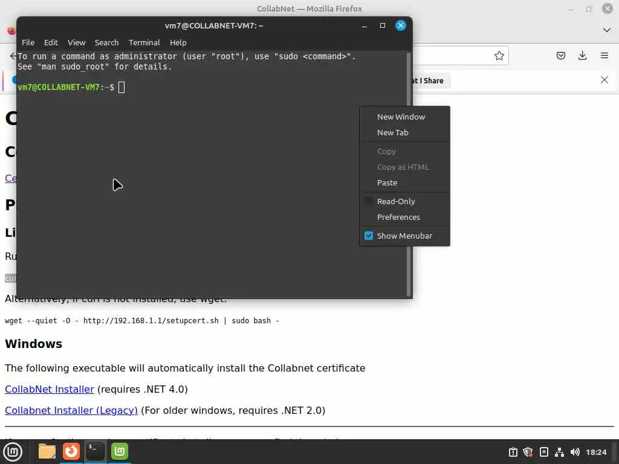Close the terminal with blue X
This screenshot has width=619, height=464.
pyautogui.click(x=400, y=25)
